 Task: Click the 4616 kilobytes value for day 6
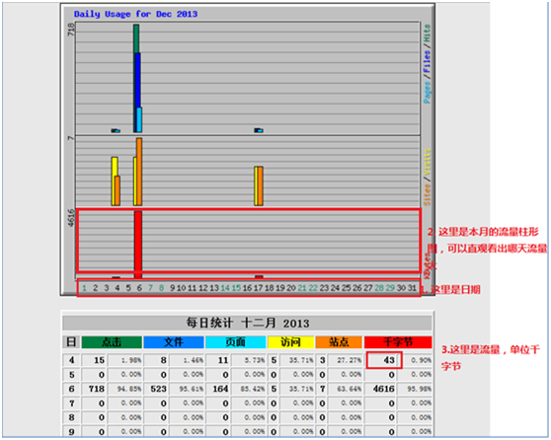(x=384, y=389)
